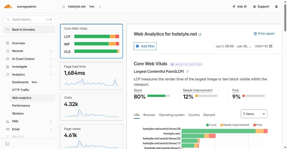Click the CLS bar in Core Web Vitals card
Viewport: 287px width, 149px height.
point(97,51)
